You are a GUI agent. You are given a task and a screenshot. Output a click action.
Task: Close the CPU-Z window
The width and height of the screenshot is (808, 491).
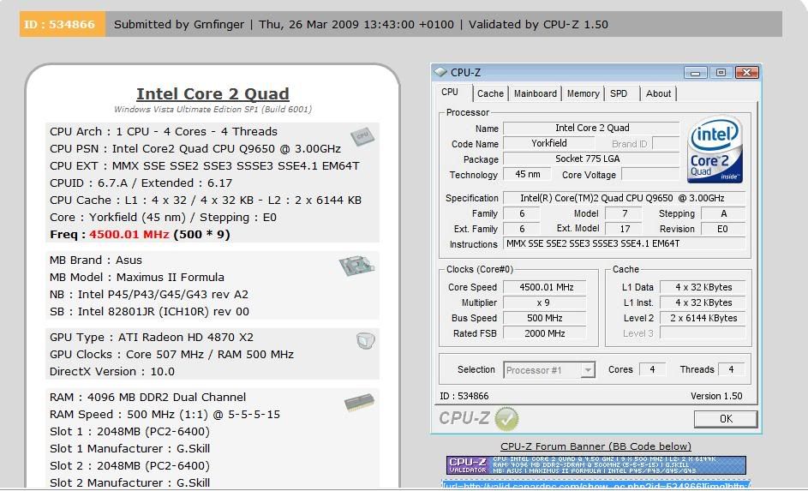[x=746, y=73]
